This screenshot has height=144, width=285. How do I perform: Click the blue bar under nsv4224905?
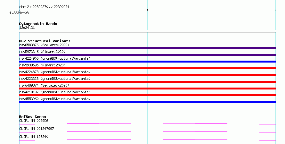pos(147,62)
